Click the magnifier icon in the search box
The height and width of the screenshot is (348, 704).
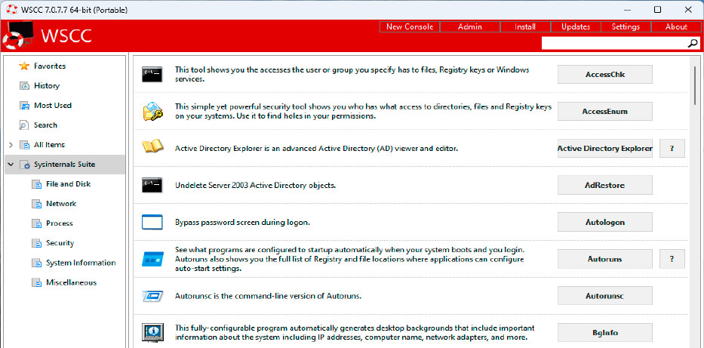click(x=693, y=43)
